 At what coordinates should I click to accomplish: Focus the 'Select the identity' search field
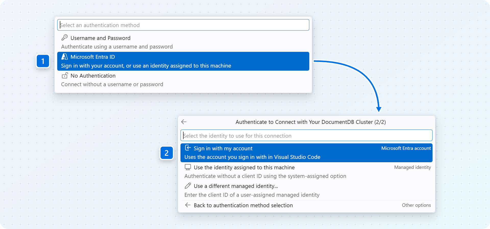pyautogui.click(x=306, y=135)
